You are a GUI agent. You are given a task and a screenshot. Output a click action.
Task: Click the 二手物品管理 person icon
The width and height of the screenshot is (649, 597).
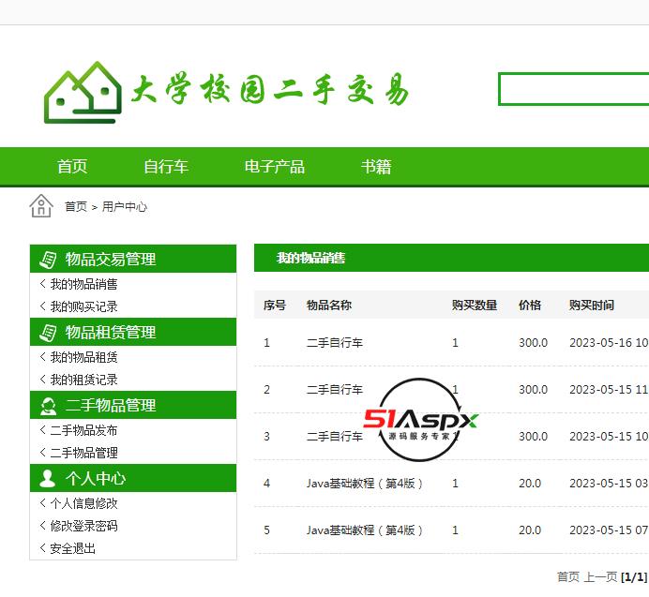(x=48, y=406)
